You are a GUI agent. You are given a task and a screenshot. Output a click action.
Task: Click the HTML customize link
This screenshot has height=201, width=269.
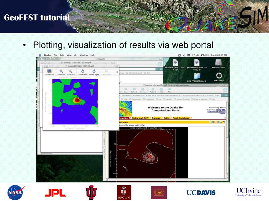tap(219, 110)
